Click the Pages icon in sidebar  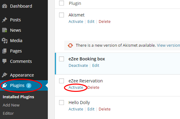[x=5, y=51]
